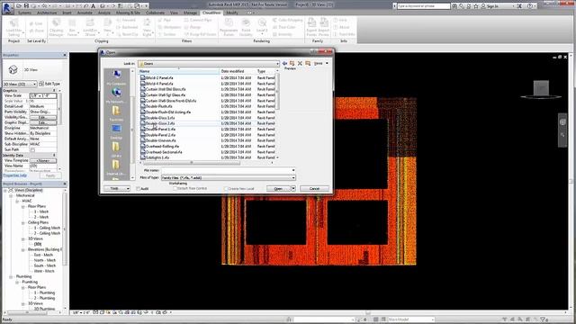Open the Views dropdown in Open dialog

click(321, 64)
